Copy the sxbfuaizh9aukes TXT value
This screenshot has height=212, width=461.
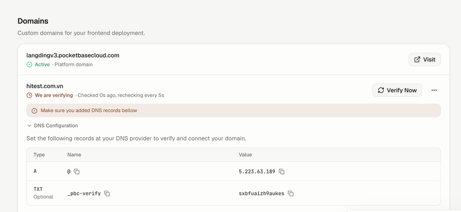click(291, 194)
